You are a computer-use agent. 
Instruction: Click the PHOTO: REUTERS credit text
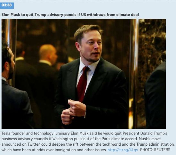[x=155, y=150]
